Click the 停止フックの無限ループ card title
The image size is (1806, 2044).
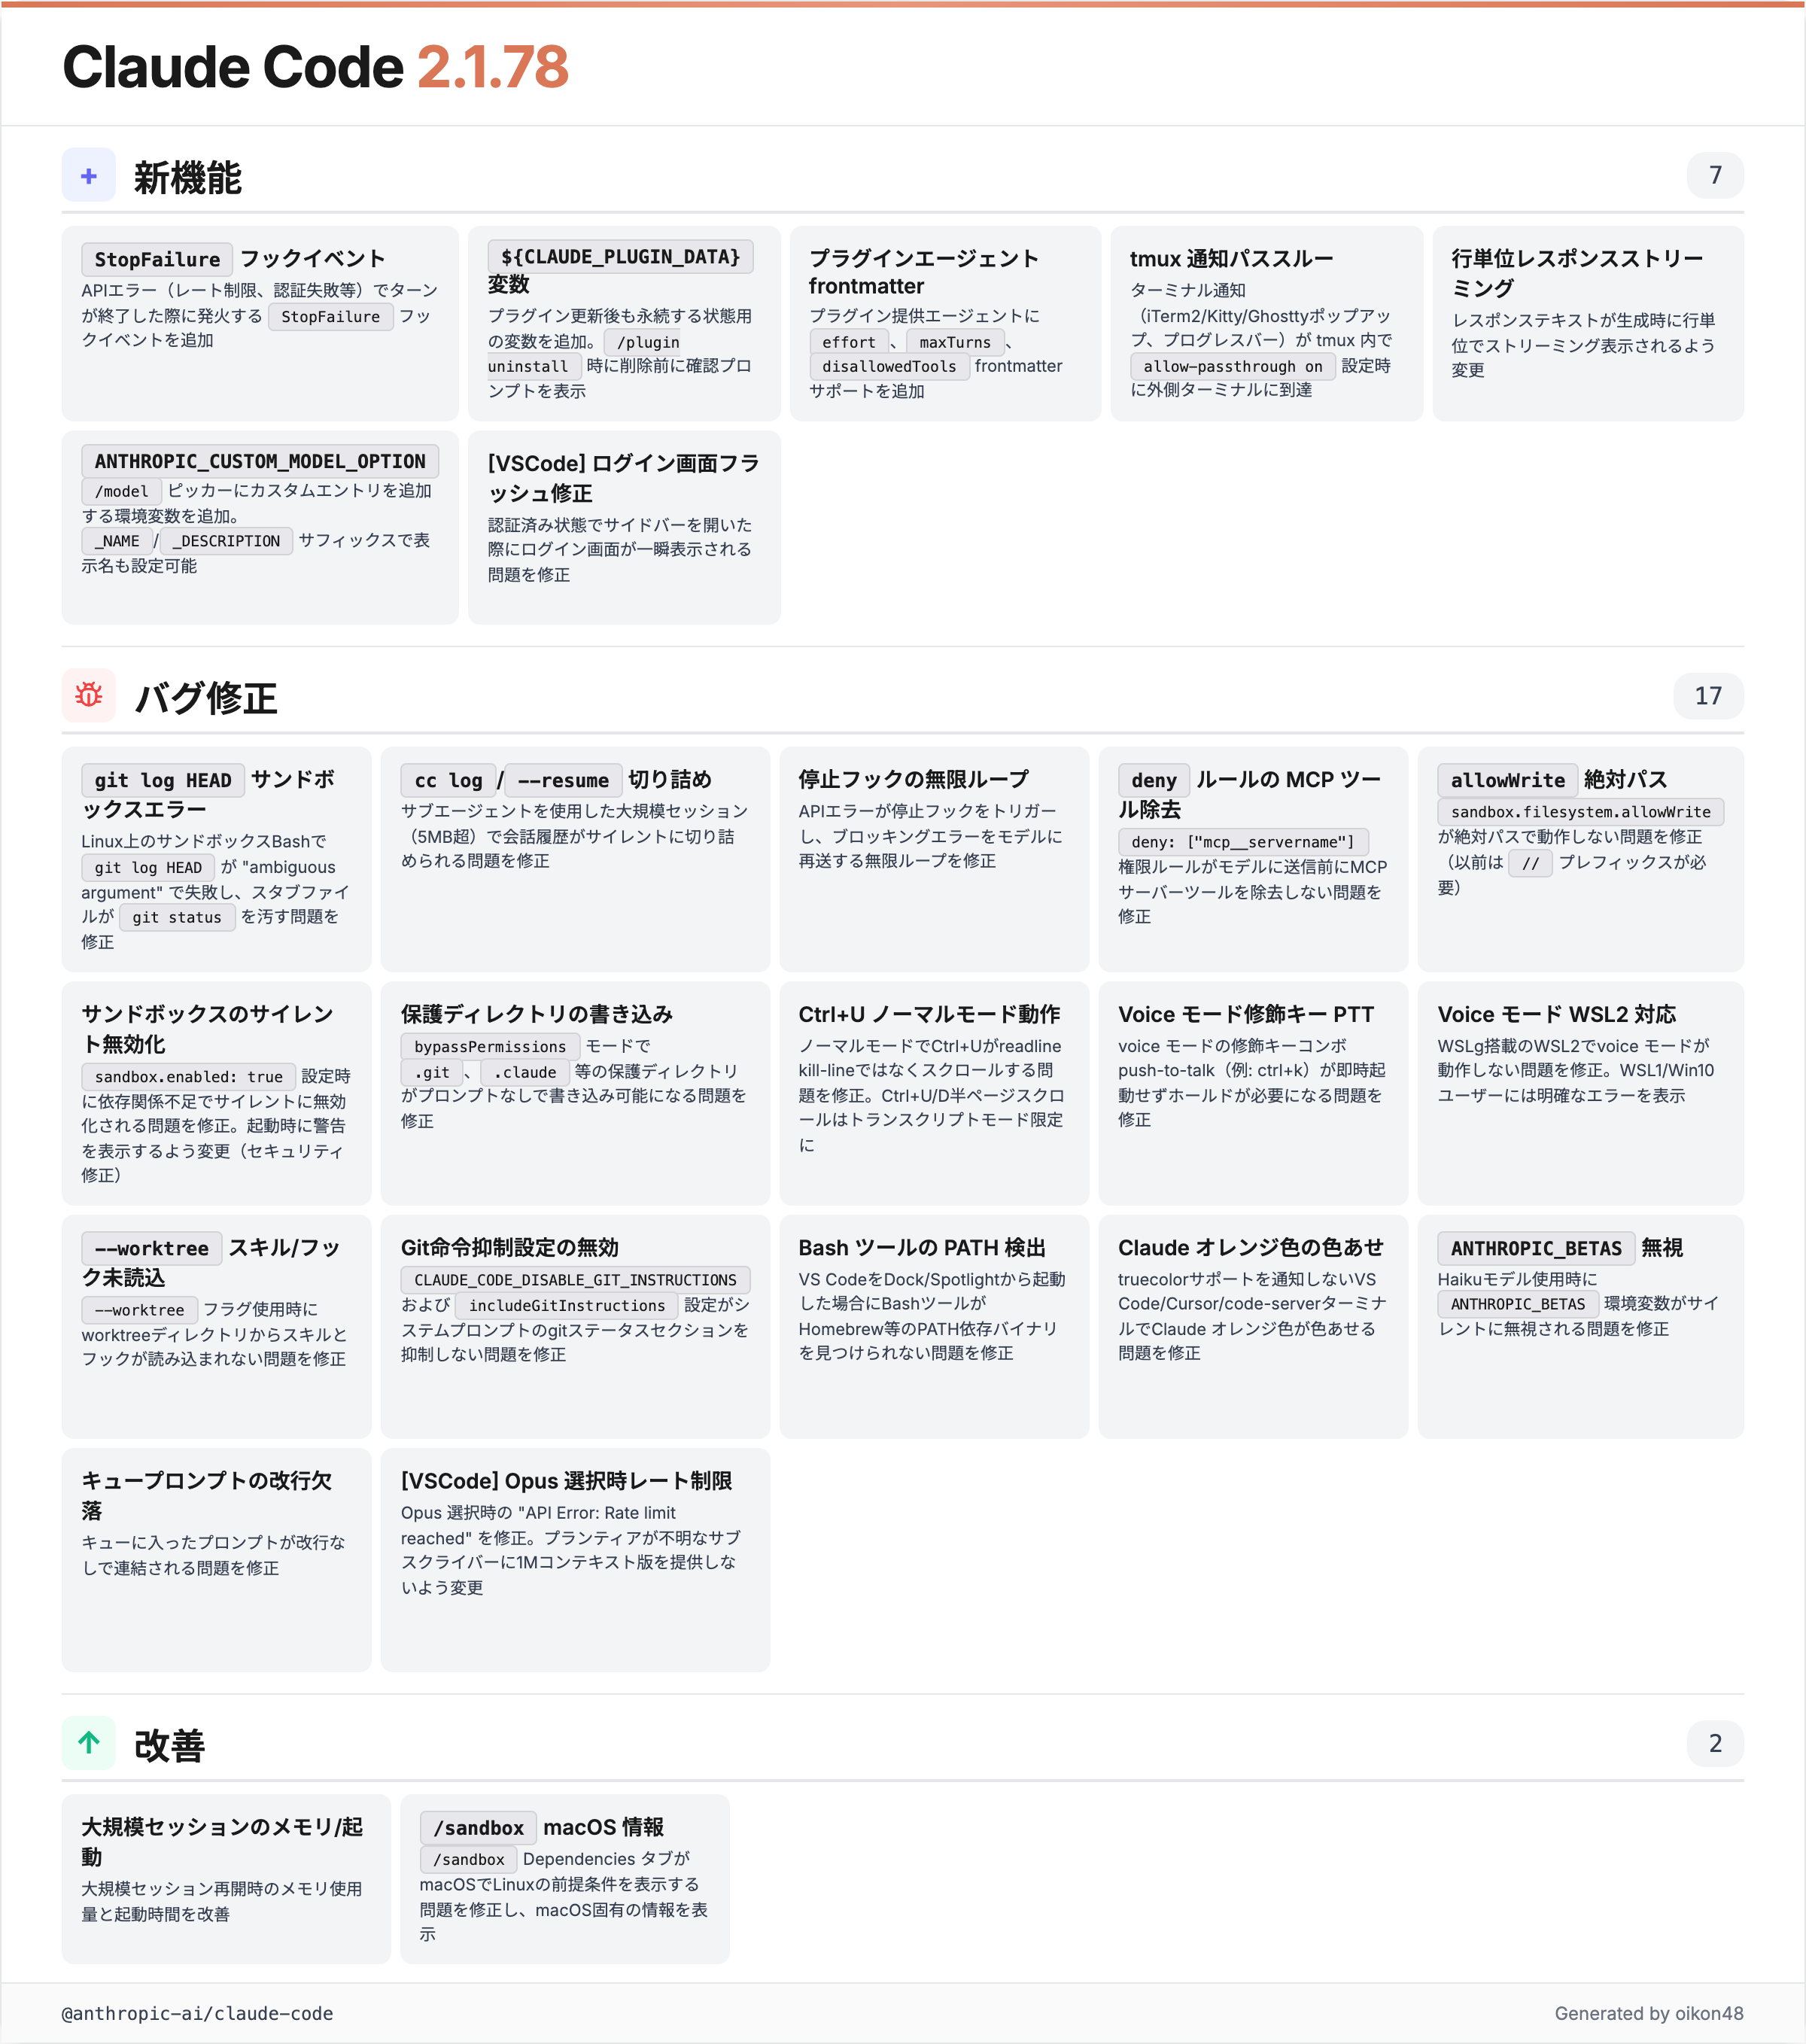click(x=913, y=779)
